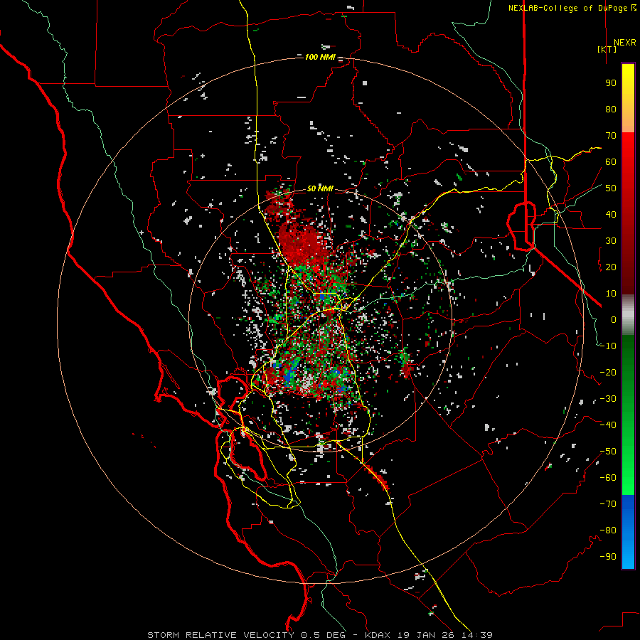This screenshot has width=640, height=640.
Task: Click the NEXR label above color scale
Action: 624,43
